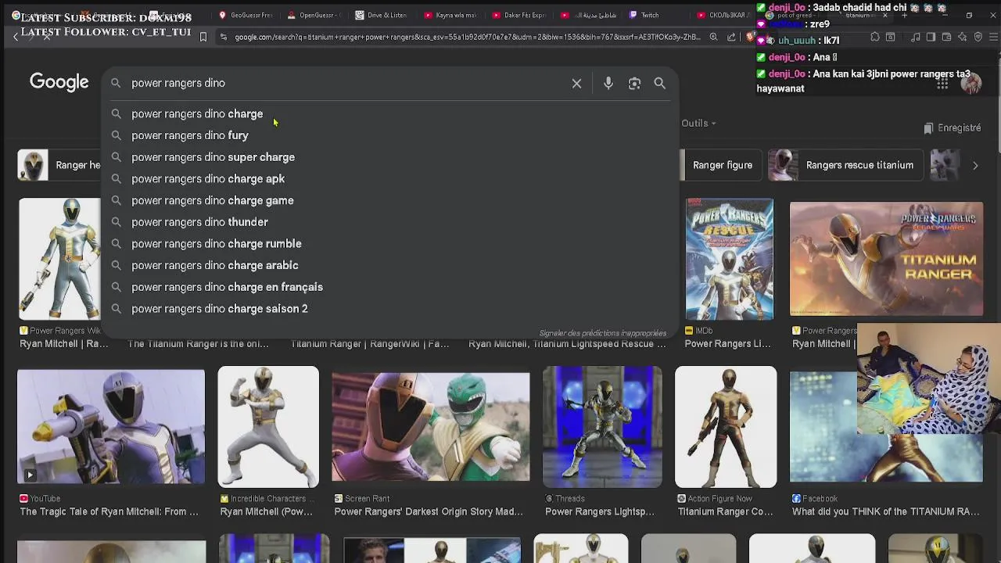1001x563 pixels.
Task: Click the 'Action Figure Now' source label
Action: (719, 499)
